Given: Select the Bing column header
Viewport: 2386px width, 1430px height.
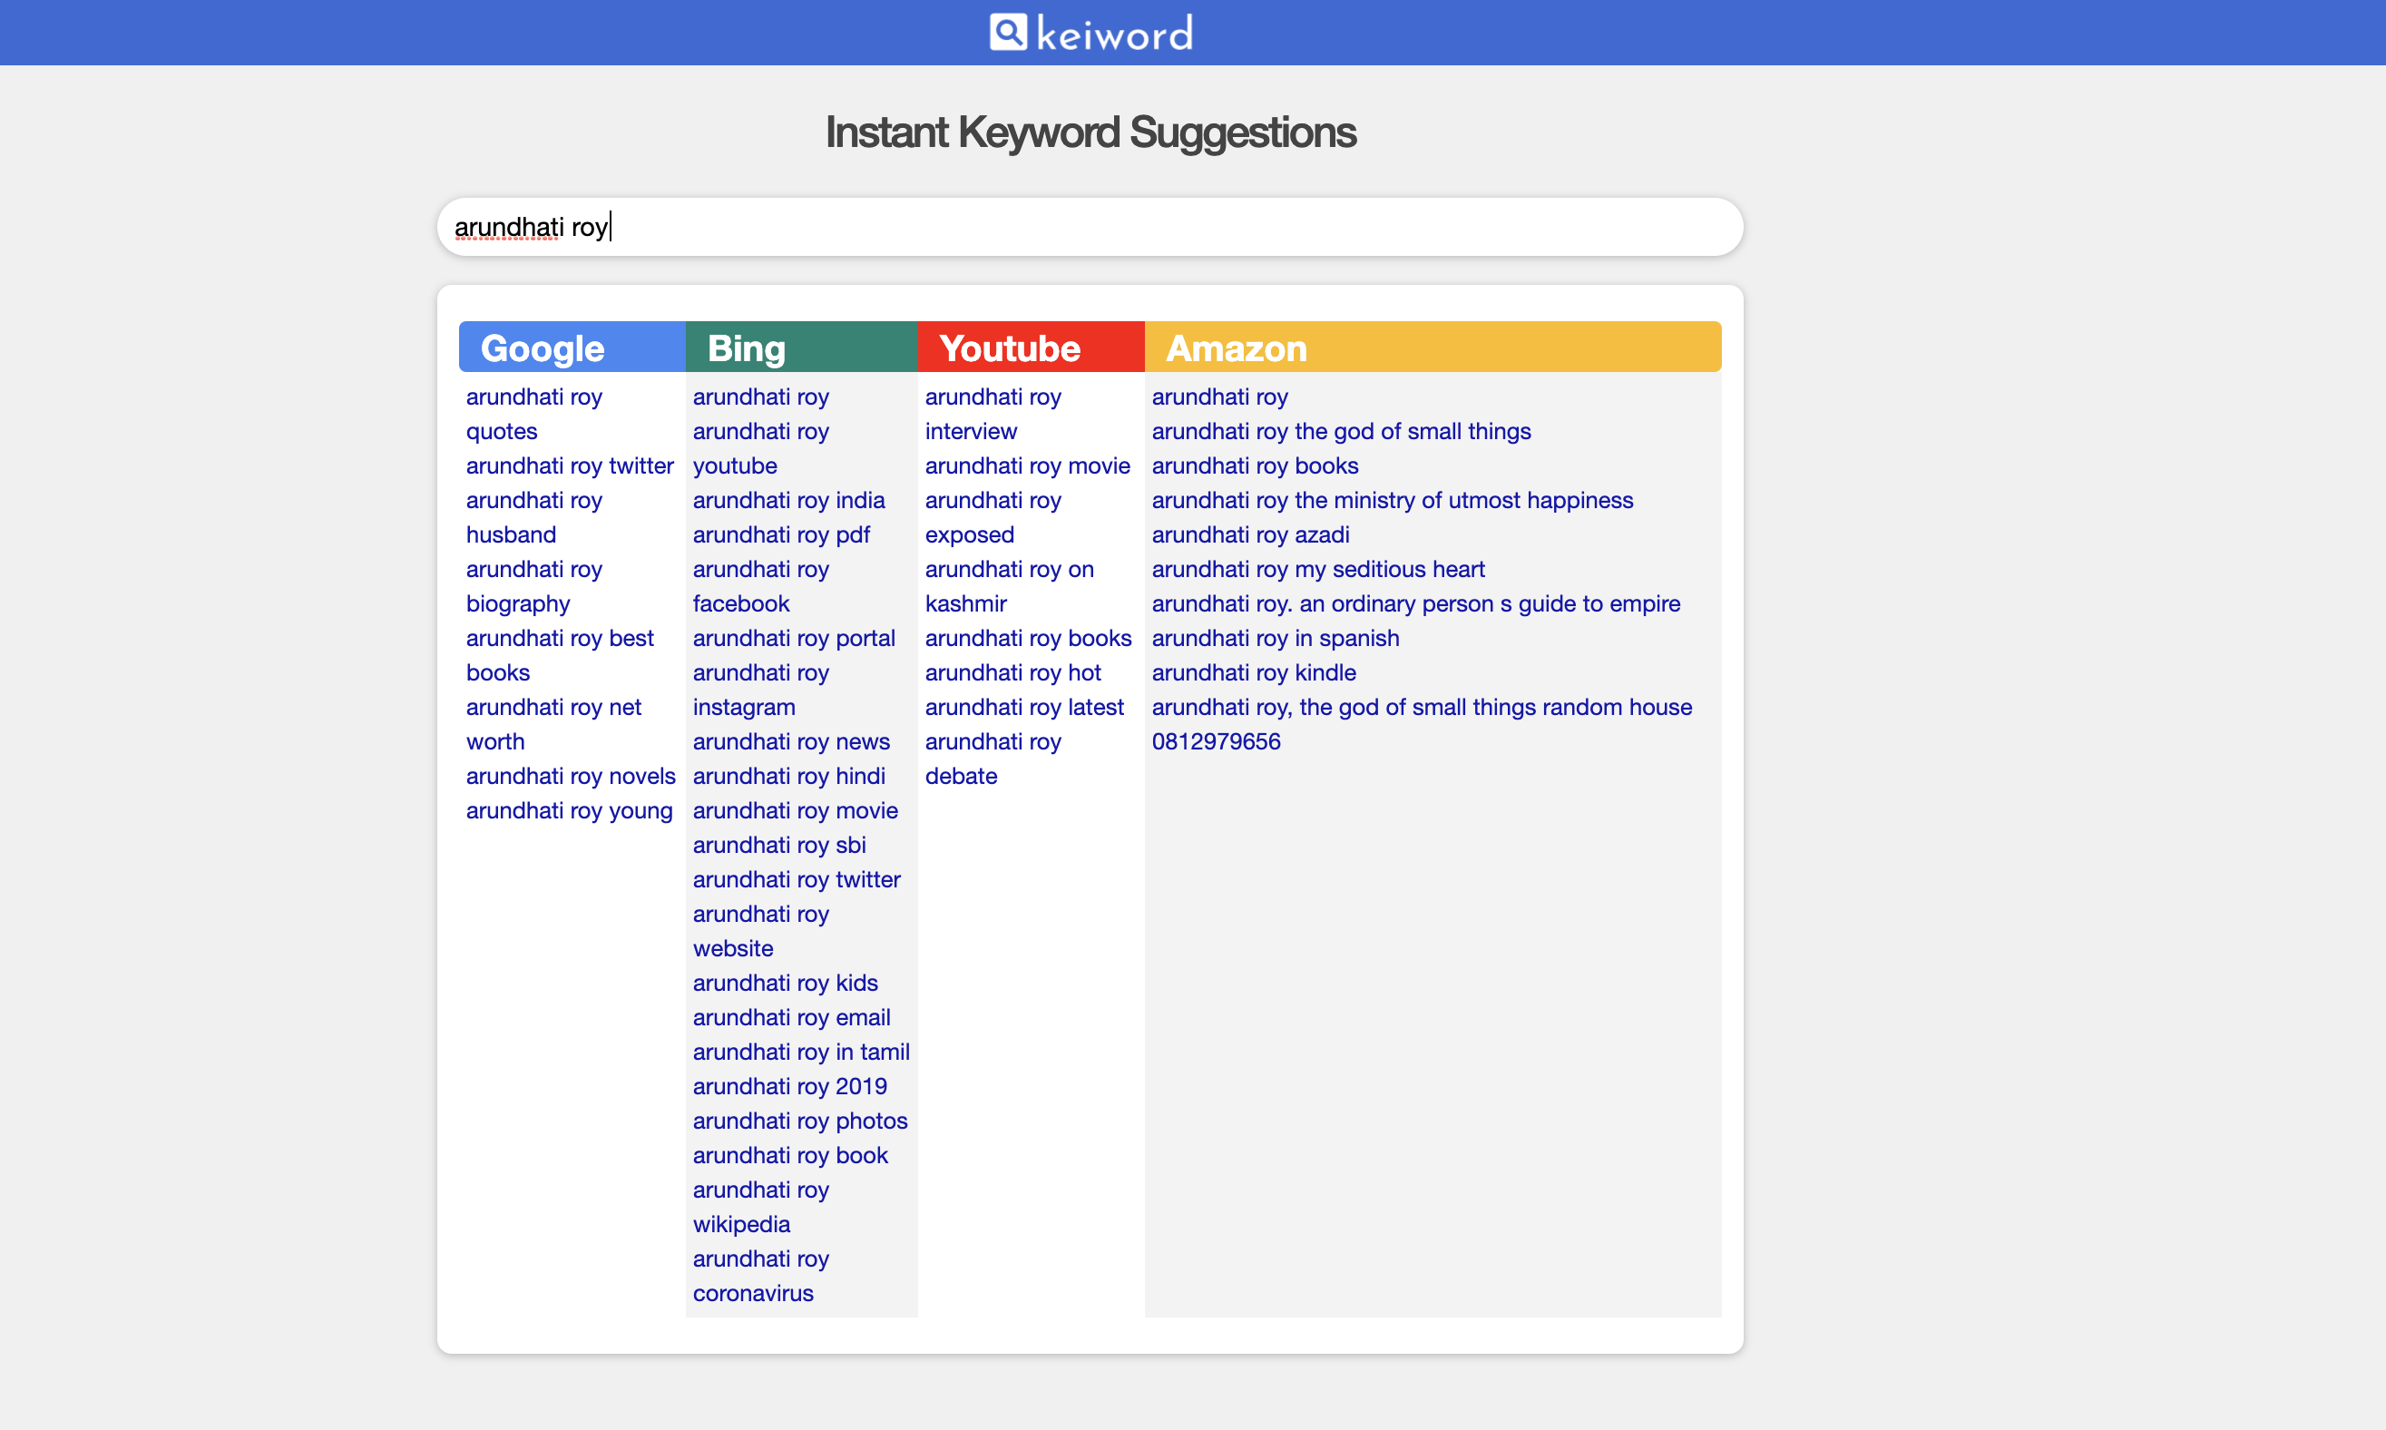Looking at the screenshot, I should coord(801,347).
